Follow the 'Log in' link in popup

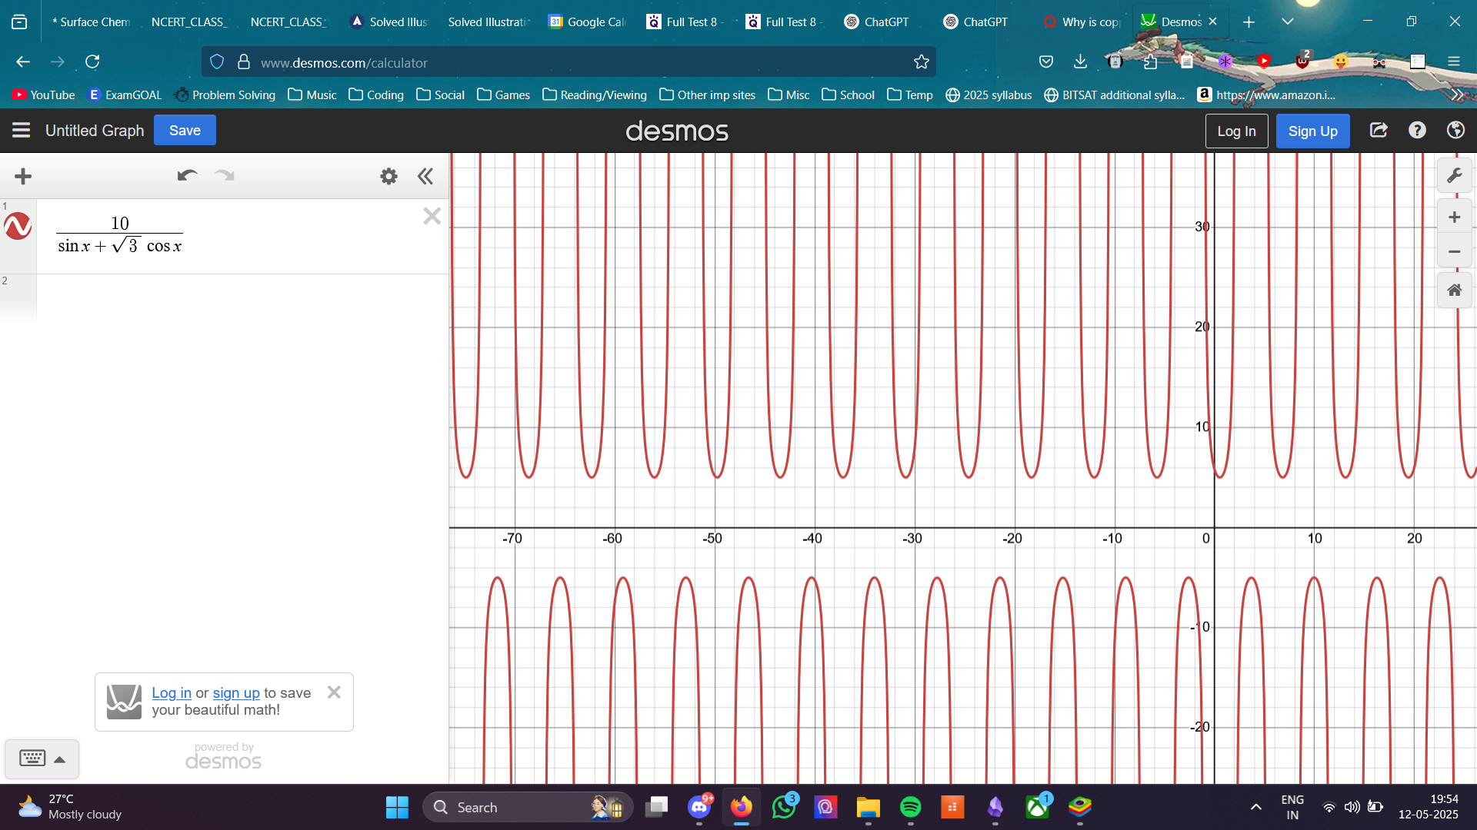(x=172, y=692)
